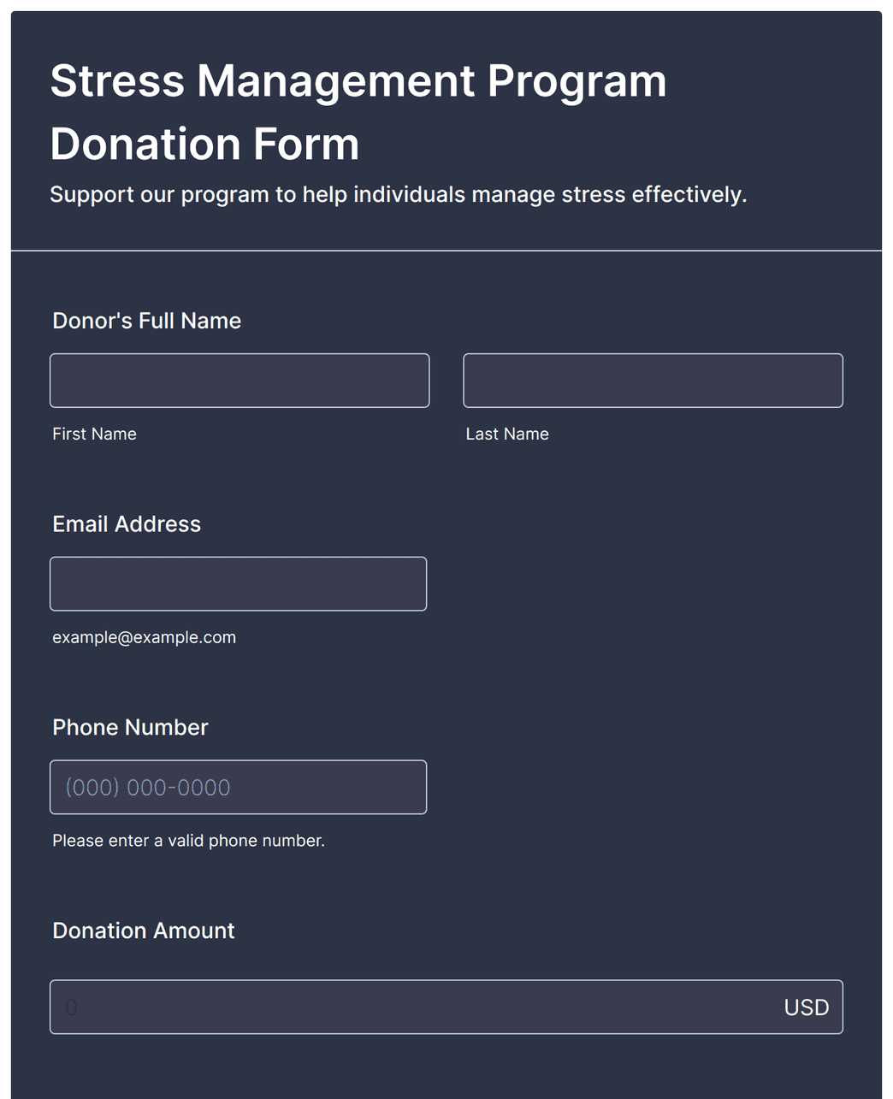Click the header divider line under subtitle

(446, 251)
